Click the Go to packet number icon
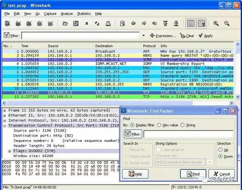This screenshot has width=242, height=190. pos(155,24)
